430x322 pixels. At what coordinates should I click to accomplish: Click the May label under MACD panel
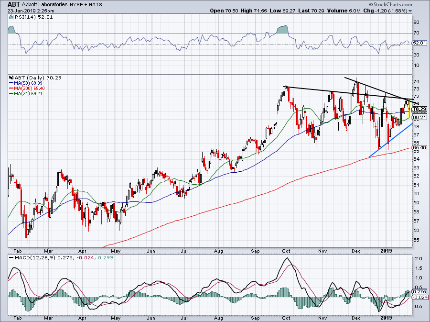tap(116, 318)
